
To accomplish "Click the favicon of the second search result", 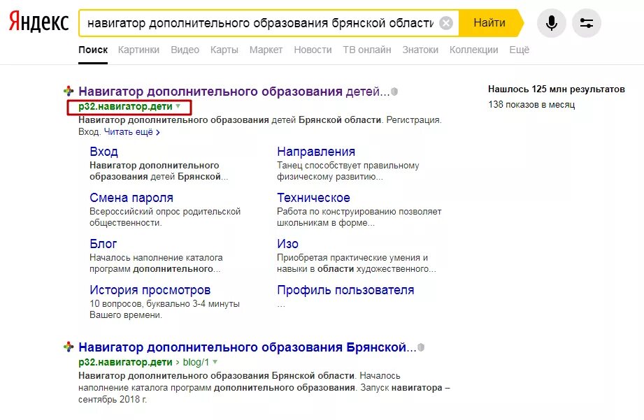I will tap(69, 347).
